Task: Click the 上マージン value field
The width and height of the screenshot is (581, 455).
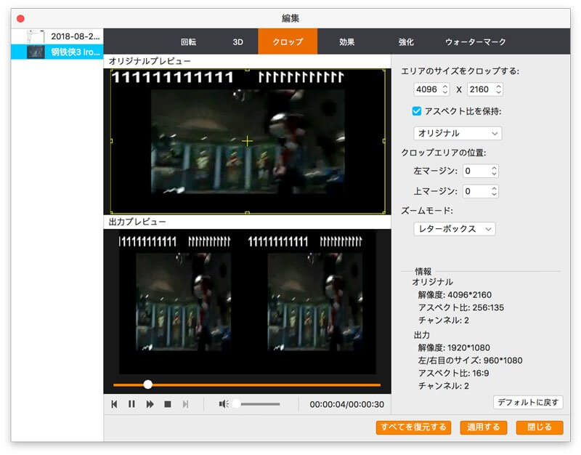Action: click(x=476, y=191)
